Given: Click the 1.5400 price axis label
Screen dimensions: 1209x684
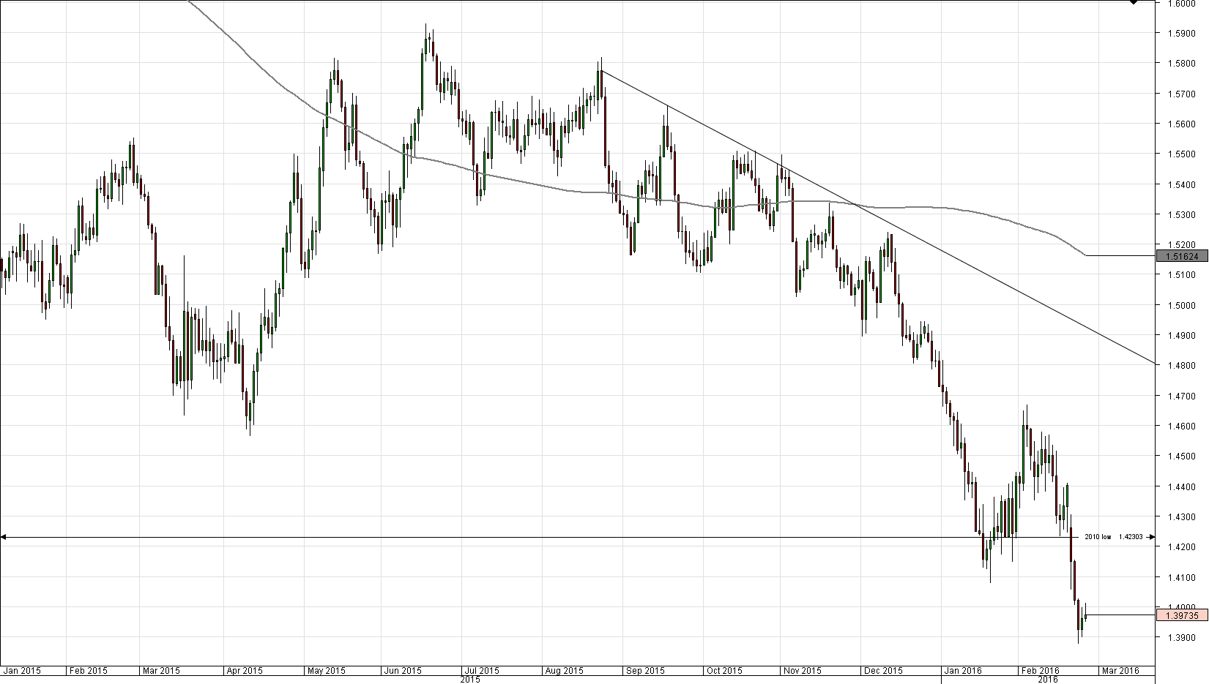Looking at the screenshot, I should pos(1183,184).
